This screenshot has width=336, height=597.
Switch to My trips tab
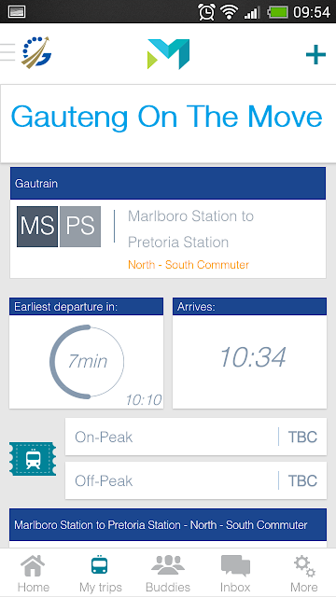click(100, 574)
